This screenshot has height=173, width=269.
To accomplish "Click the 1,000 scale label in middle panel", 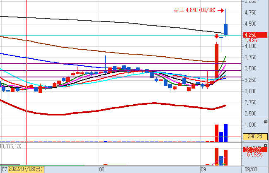I will [x=250, y=125].
